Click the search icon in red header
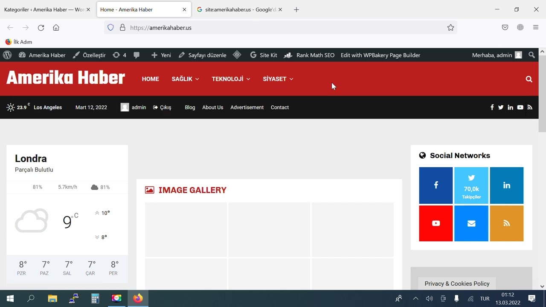 (529, 79)
